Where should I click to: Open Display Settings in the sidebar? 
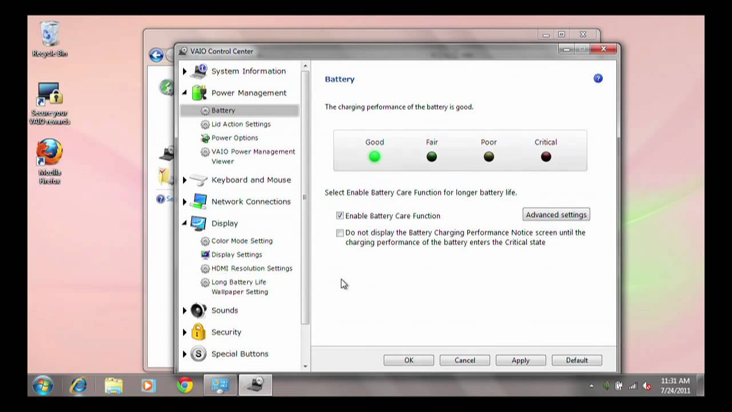click(237, 255)
